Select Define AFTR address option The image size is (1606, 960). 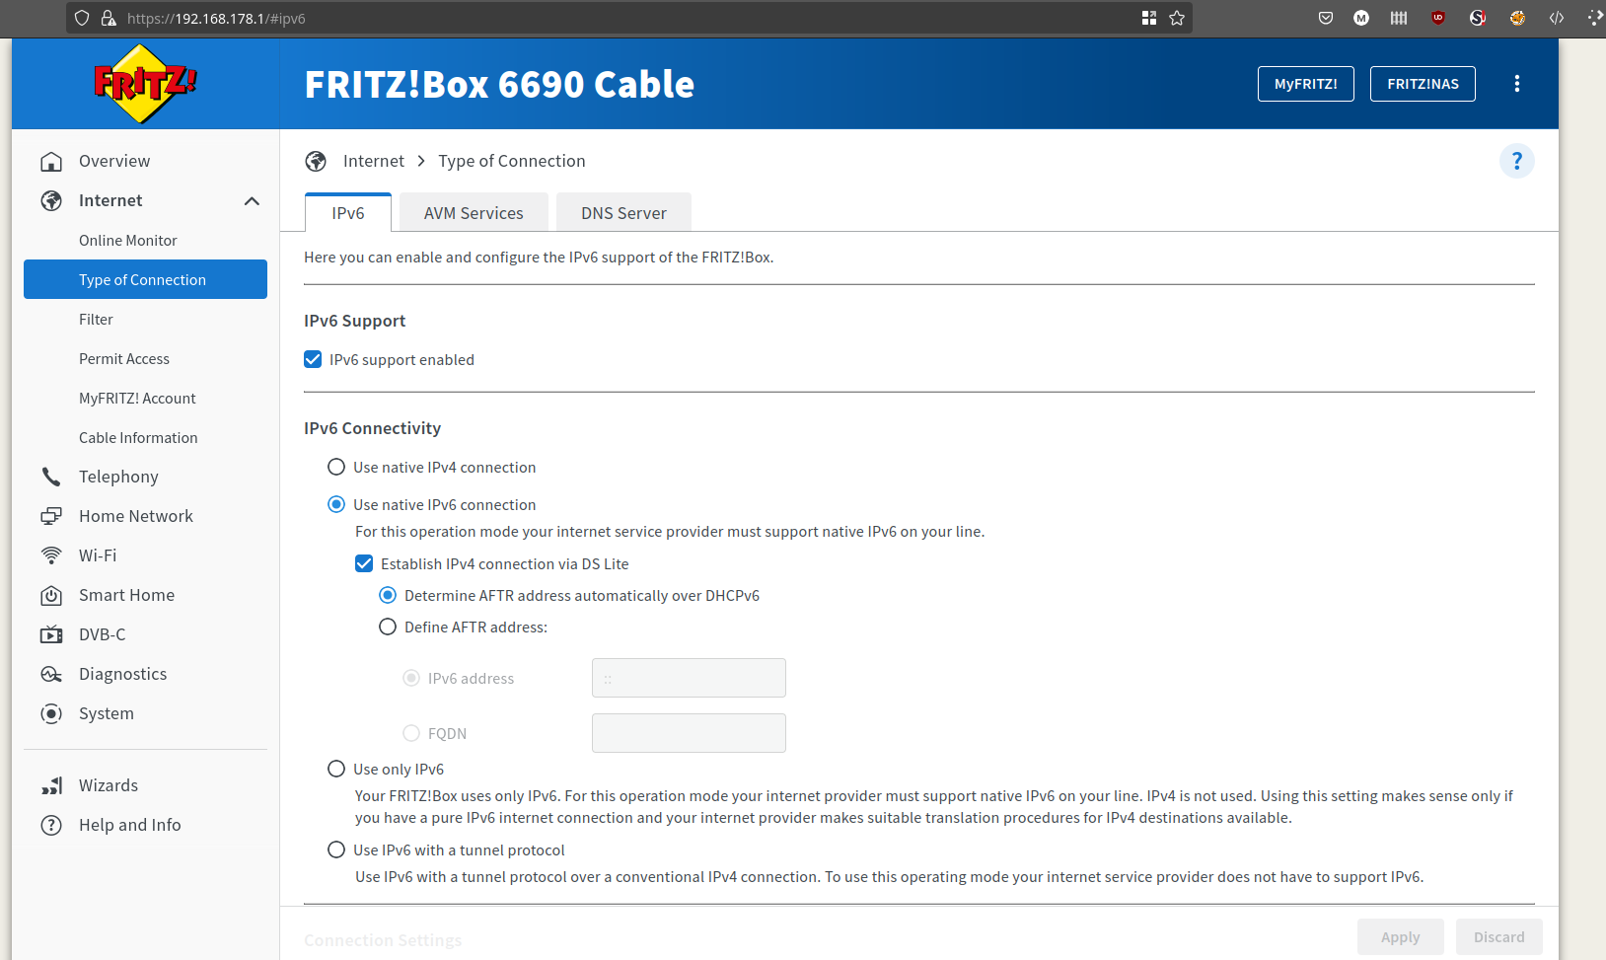tap(388, 627)
